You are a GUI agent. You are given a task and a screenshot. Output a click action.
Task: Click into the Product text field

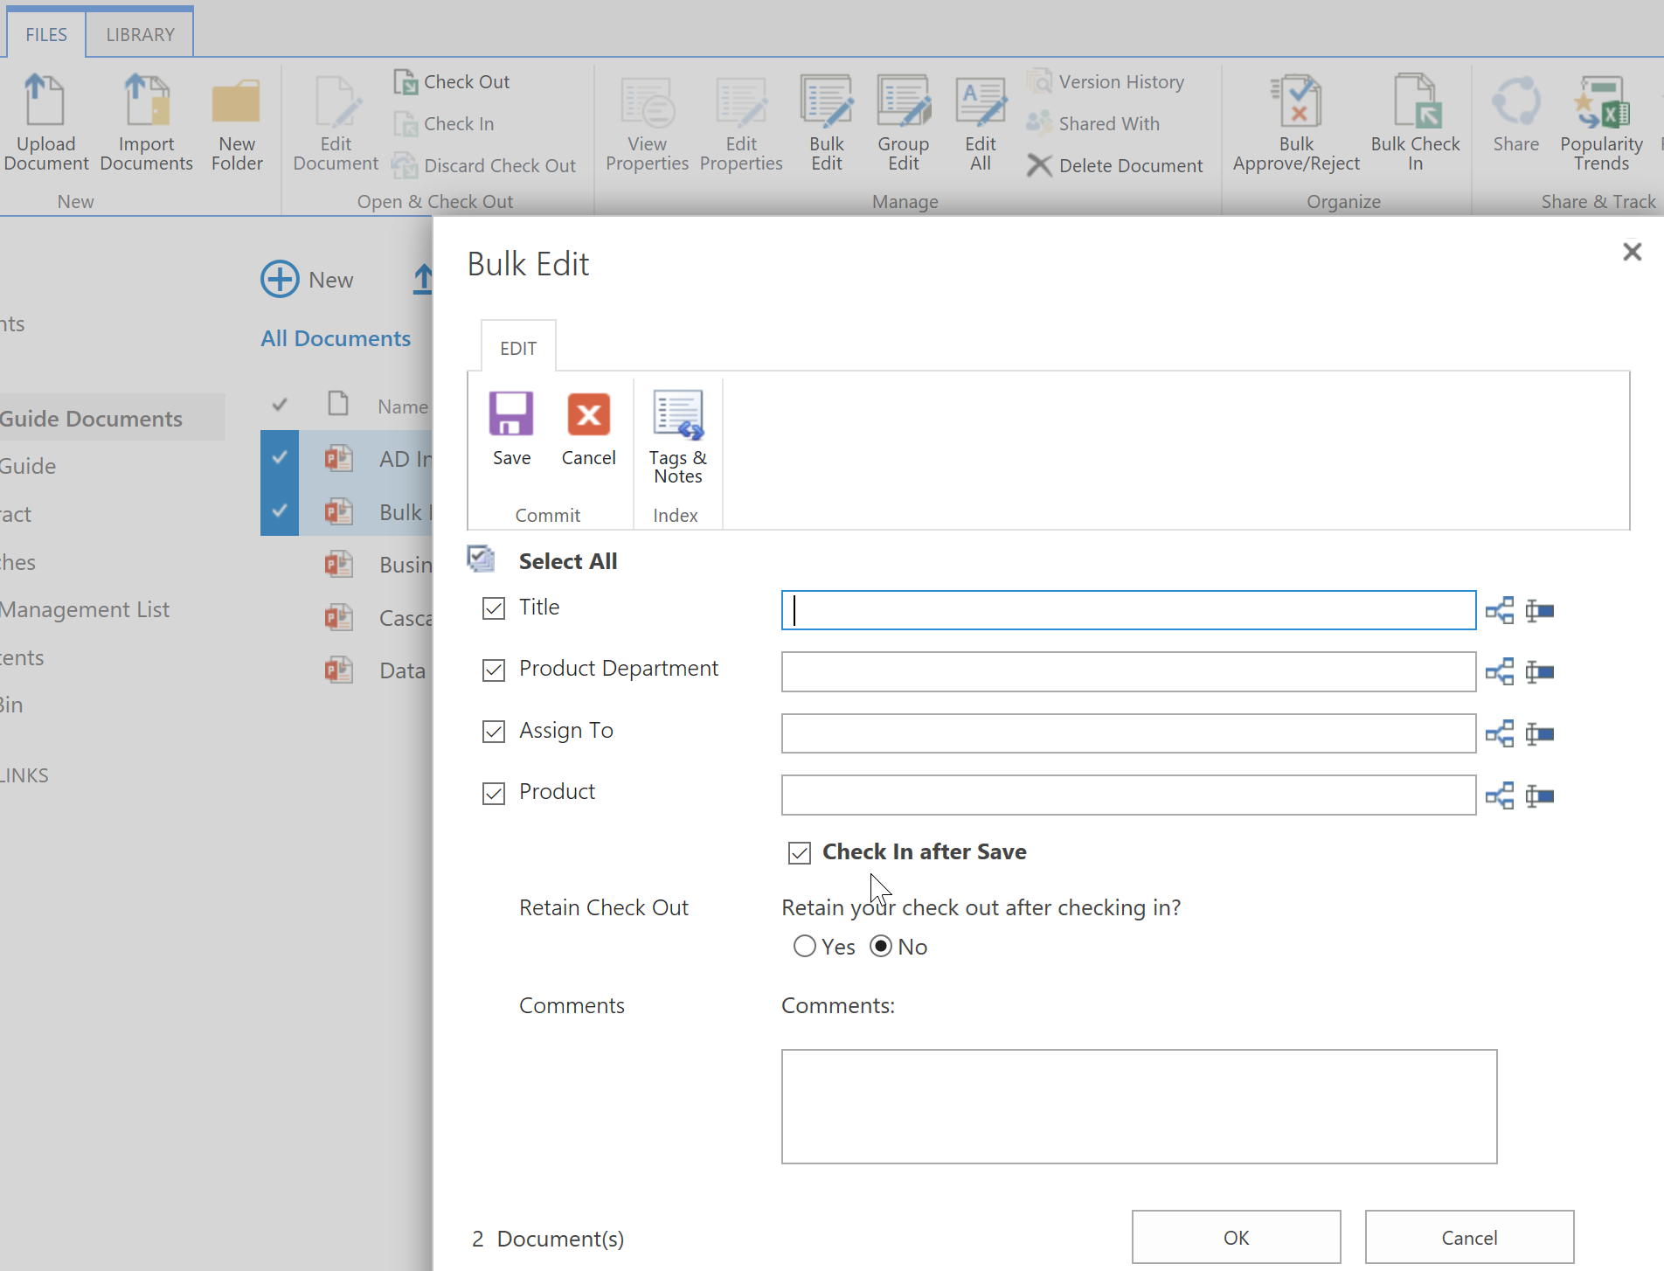click(1128, 795)
